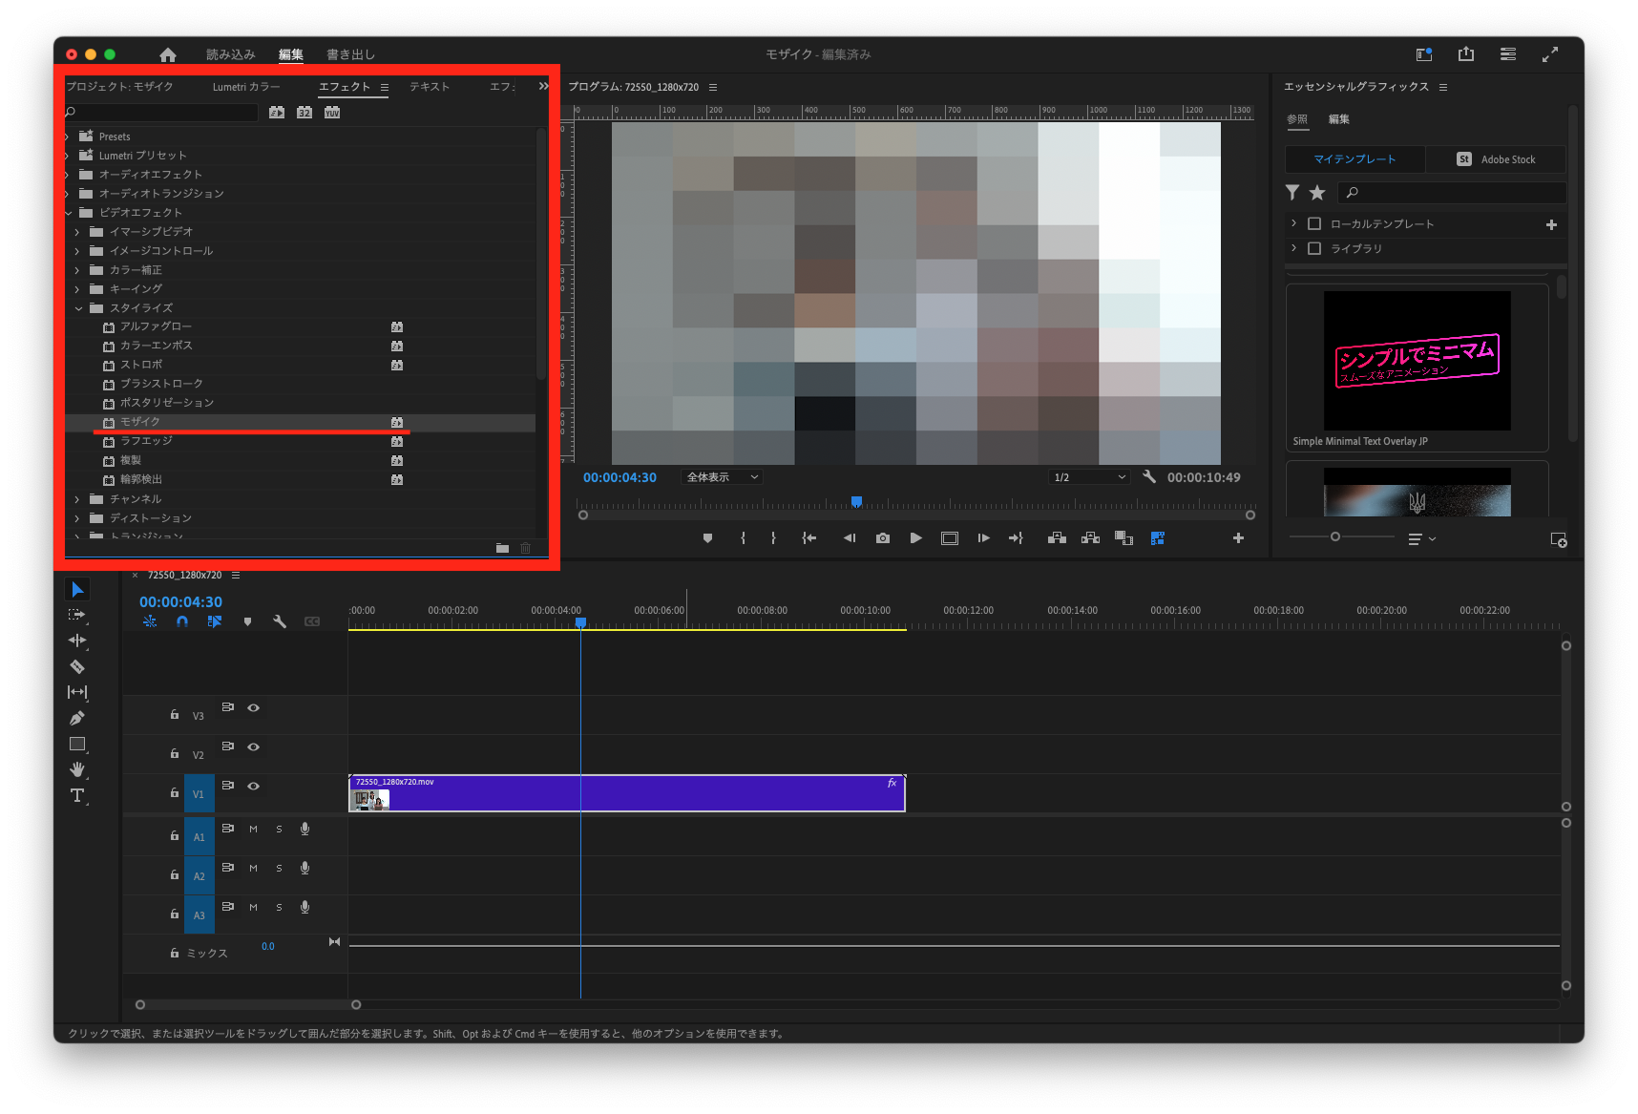The image size is (1638, 1114).
Task: Select the Selection tool in the toolbar
Action: [x=77, y=589]
